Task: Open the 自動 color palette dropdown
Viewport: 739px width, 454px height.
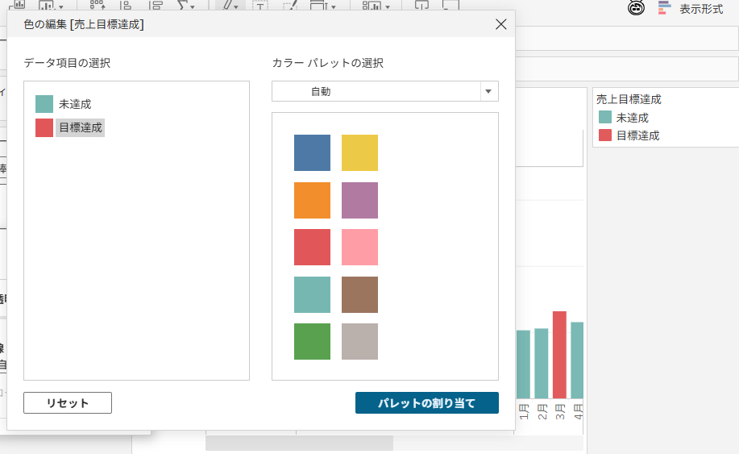Action: pyautogui.click(x=384, y=91)
